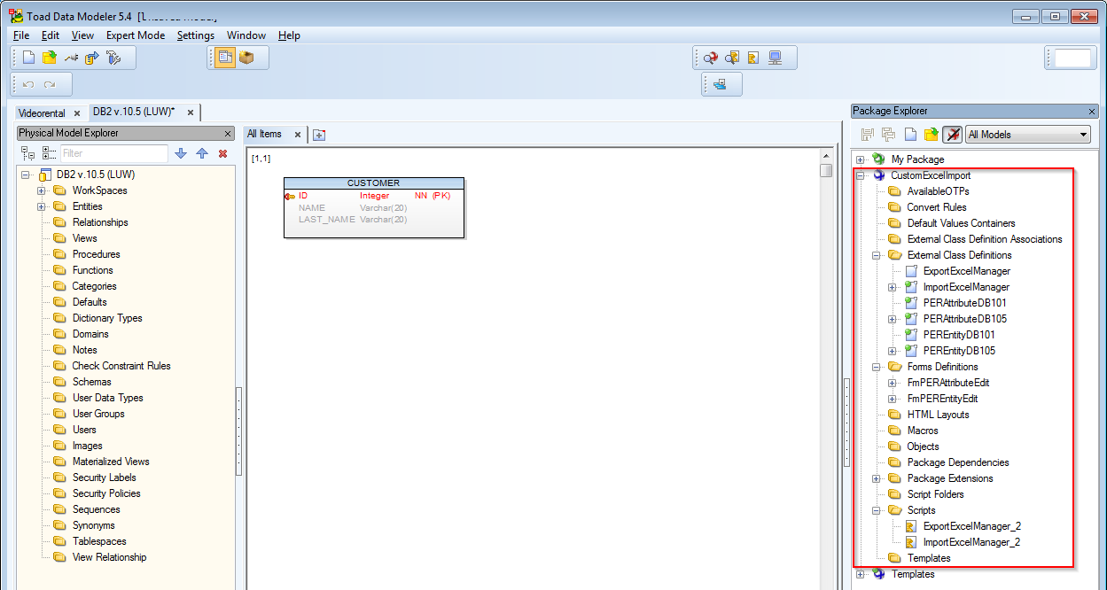Toggle the highlighted model view button in toolbar

(224, 58)
